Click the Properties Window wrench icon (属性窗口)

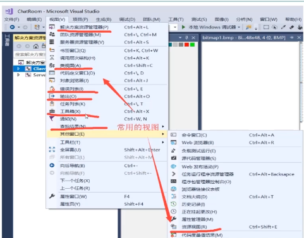click(52, 196)
